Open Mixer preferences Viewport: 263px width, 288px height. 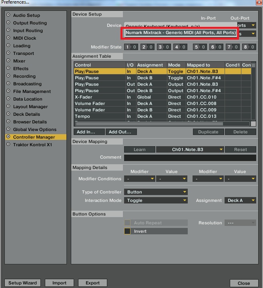[19, 61]
